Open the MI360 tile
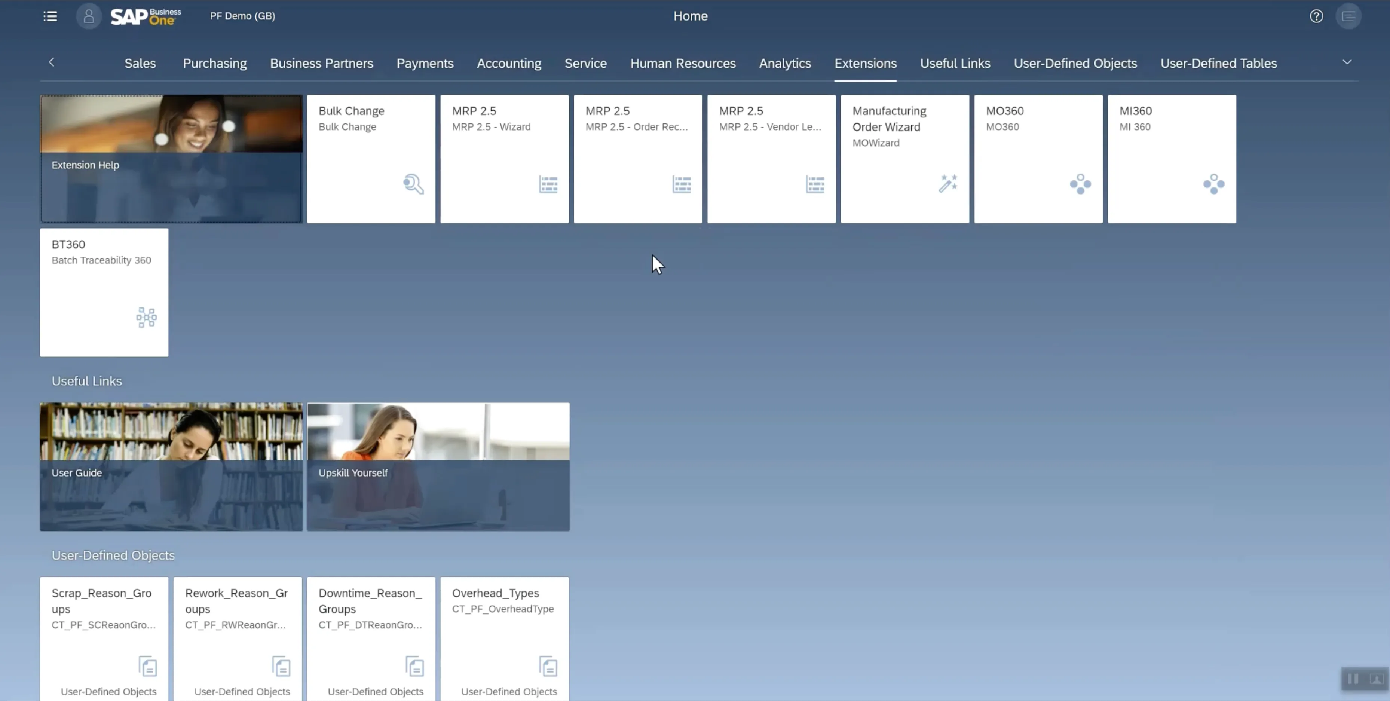The width and height of the screenshot is (1390, 701). [x=1172, y=159]
